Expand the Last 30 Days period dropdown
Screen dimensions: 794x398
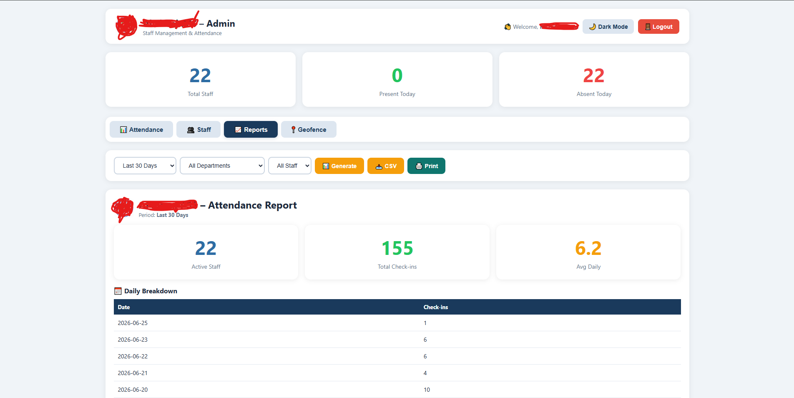145,166
